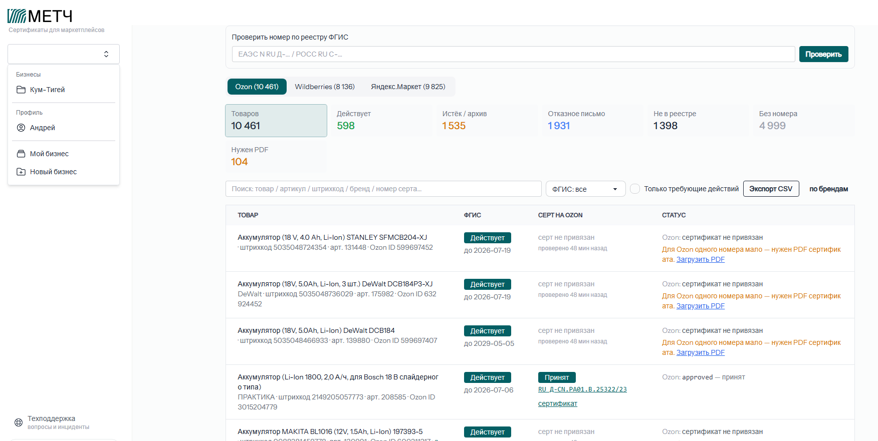Filter by Не в реестре 1 398 card
Screen dimensions: 878x441
coord(698,121)
